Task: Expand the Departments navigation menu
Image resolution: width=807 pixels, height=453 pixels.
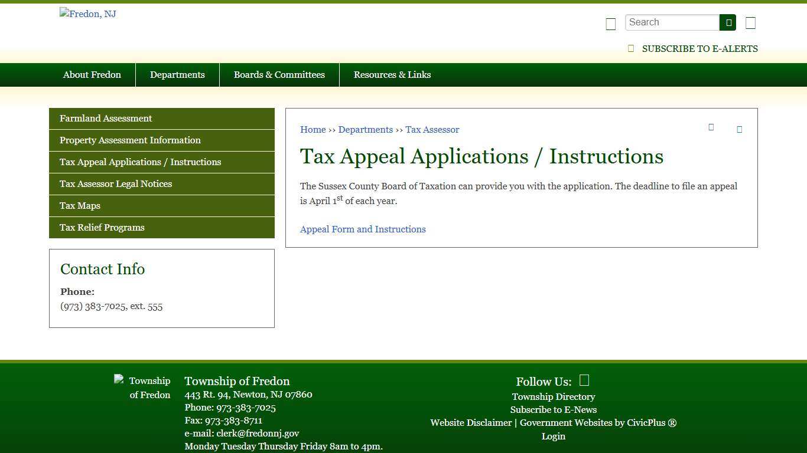Action: point(177,74)
